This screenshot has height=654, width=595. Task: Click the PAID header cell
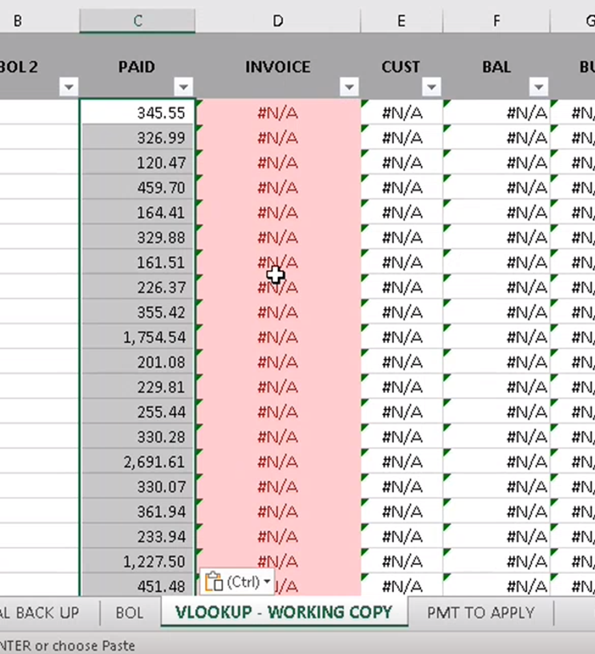(137, 67)
